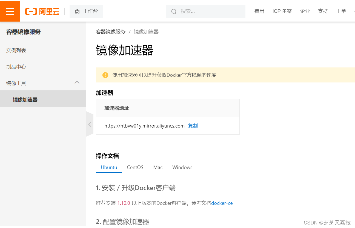Image resolution: width=355 pixels, height=228 pixels.
Task: Open the 企业 top menu
Action: [x=305, y=11]
